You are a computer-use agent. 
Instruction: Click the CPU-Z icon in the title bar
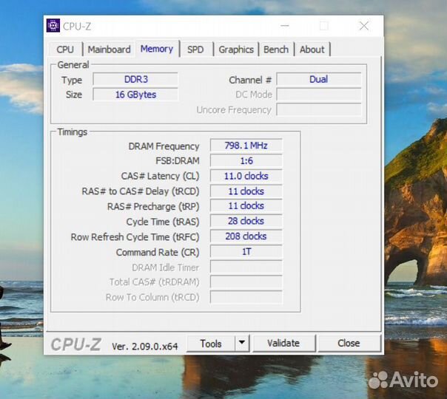coord(53,26)
